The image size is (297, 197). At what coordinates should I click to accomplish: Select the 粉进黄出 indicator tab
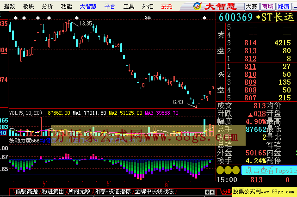pyautogui.click(x=53, y=191)
